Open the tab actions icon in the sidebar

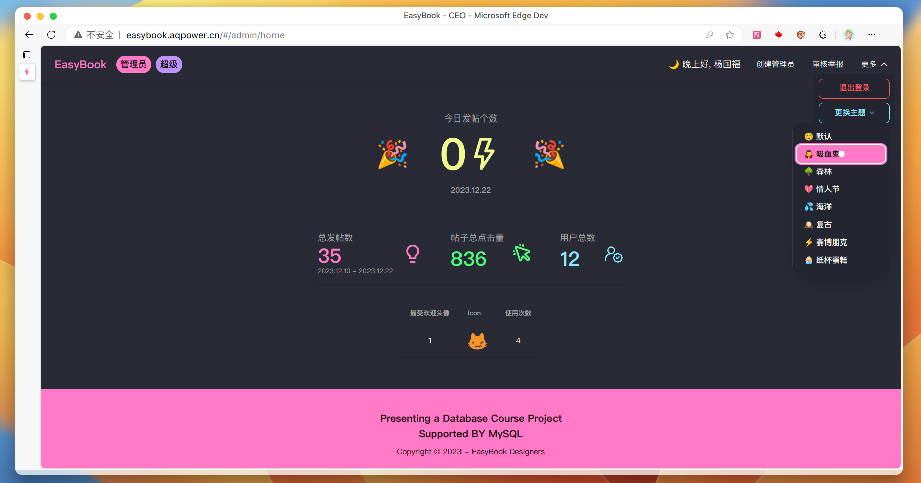click(27, 55)
